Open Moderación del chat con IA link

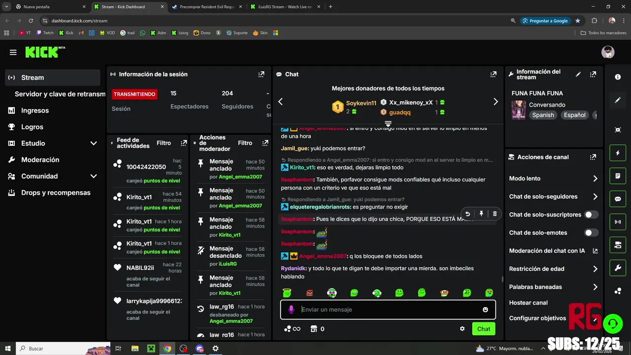click(554, 251)
